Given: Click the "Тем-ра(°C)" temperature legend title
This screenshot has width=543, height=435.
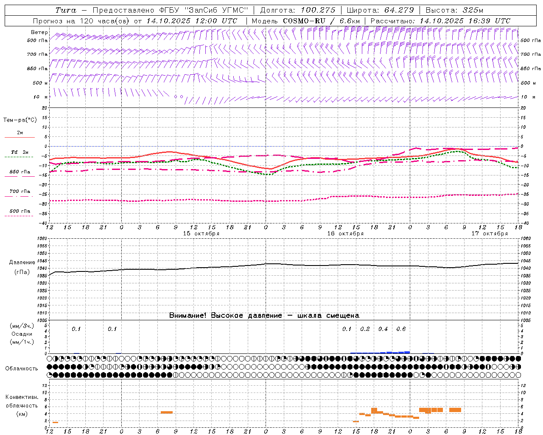Looking at the screenshot, I should (x=20, y=120).
